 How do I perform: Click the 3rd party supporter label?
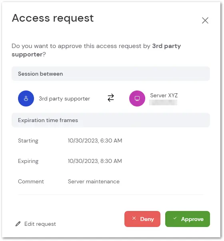(x=64, y=98)
